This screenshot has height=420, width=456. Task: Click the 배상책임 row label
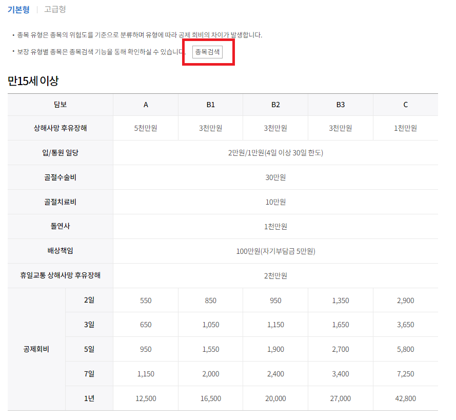(60, 251)
